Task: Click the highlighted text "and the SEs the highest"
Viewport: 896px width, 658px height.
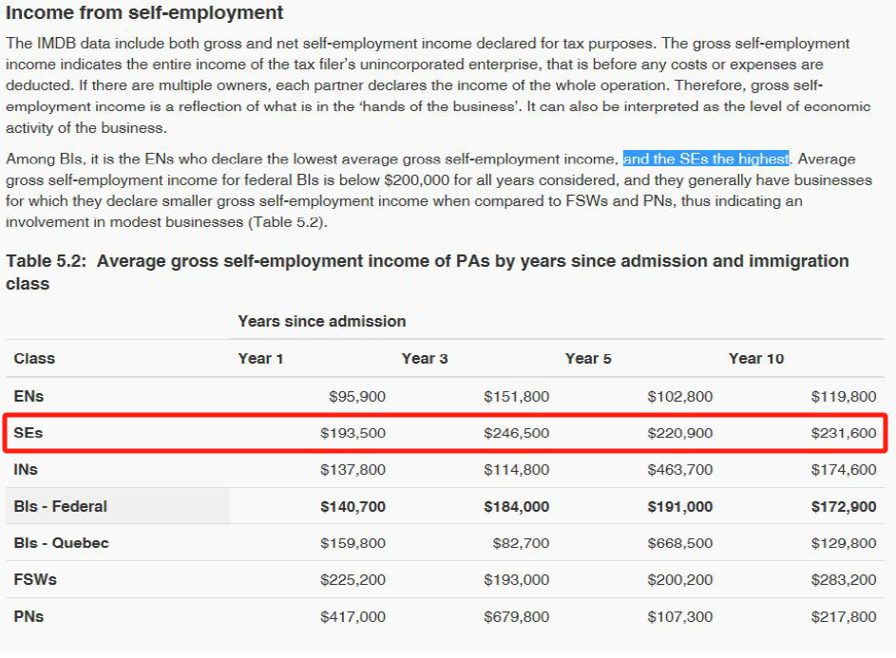Action: point(706,159)
